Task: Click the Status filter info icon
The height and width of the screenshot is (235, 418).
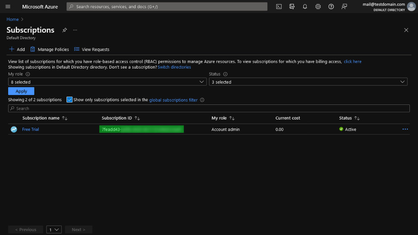Action: pos(225,74)
